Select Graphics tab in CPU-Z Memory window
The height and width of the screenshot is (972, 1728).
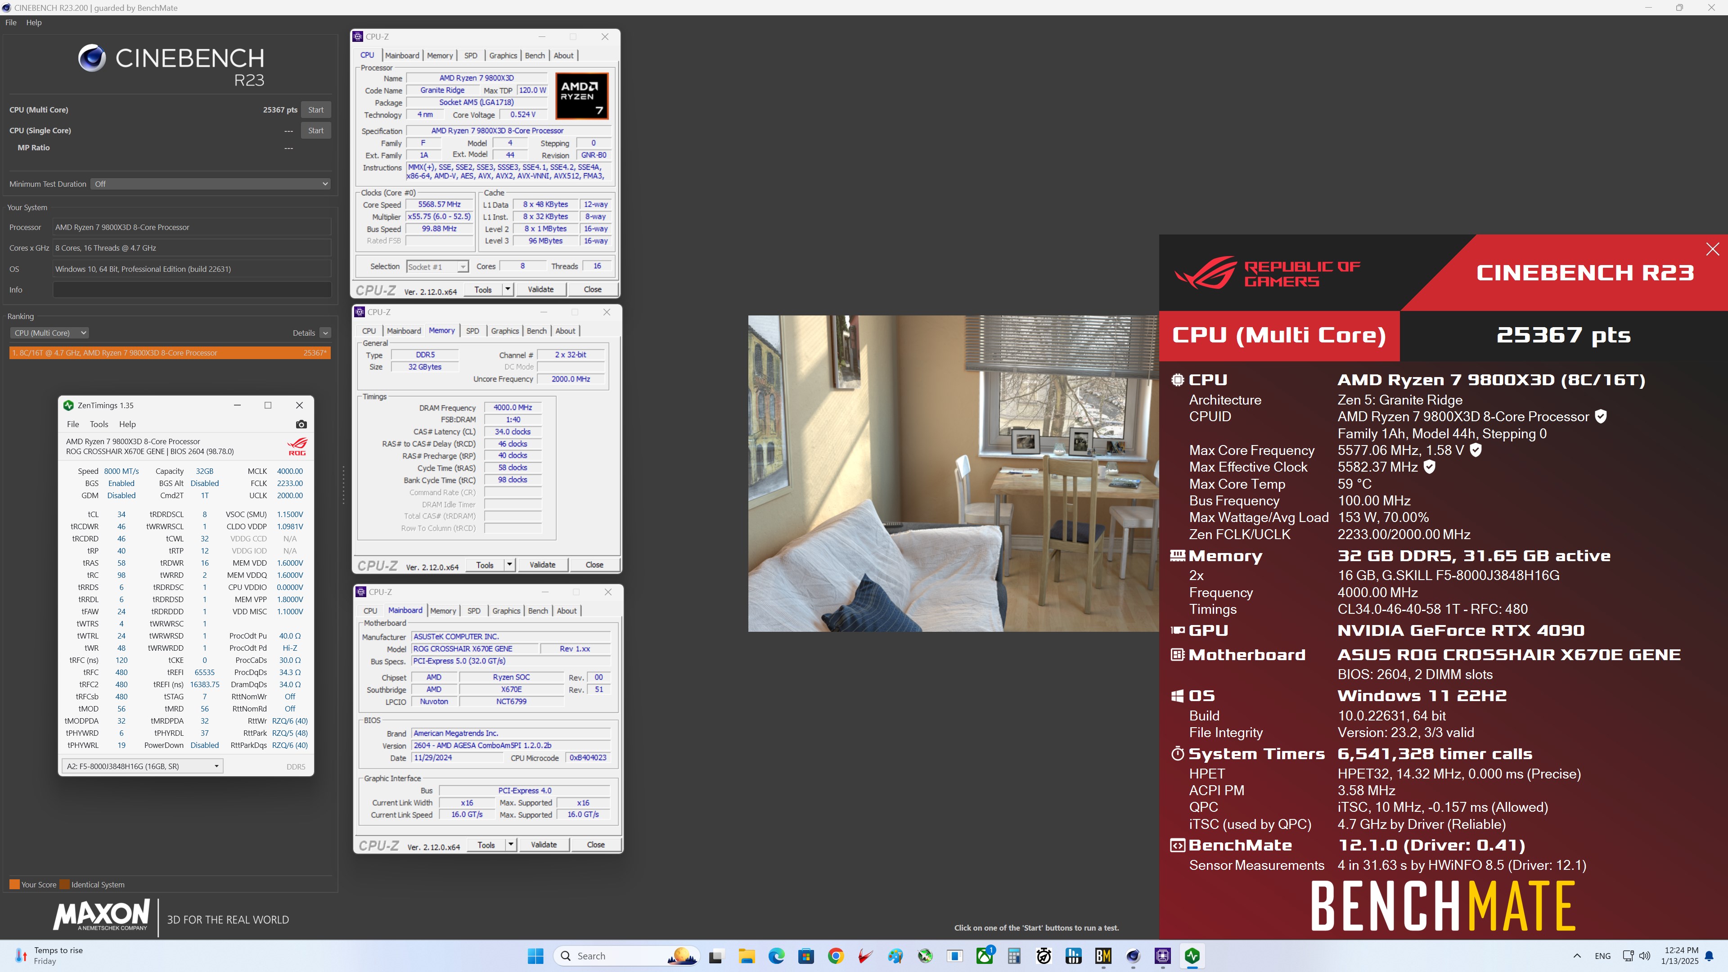(x=504, y=331)
